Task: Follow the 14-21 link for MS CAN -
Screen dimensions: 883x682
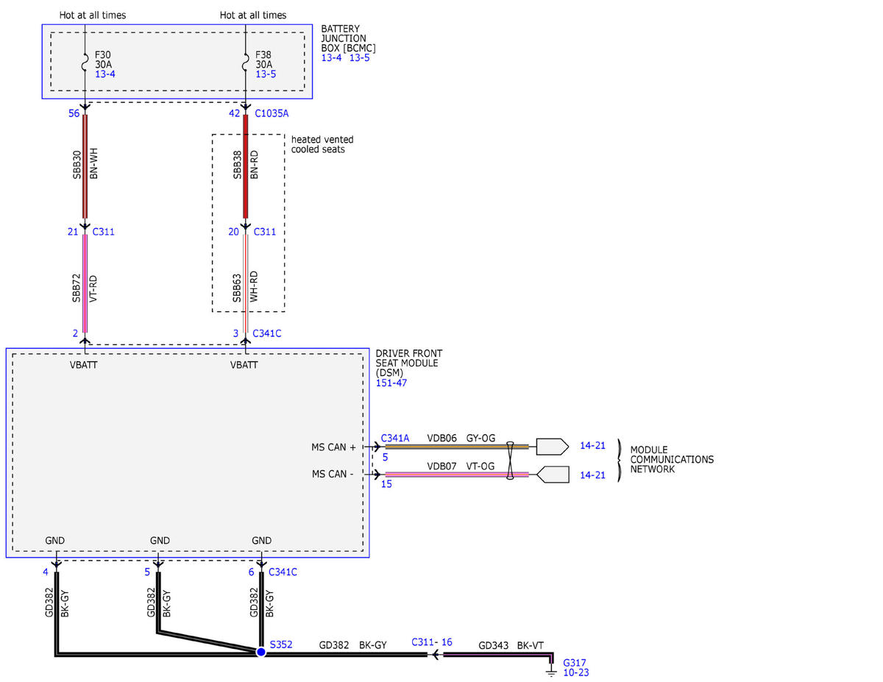Action: [592, 475]
